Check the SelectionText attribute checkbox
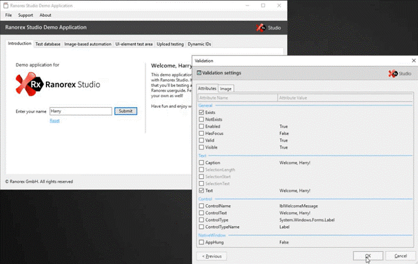 pos(201,184)
